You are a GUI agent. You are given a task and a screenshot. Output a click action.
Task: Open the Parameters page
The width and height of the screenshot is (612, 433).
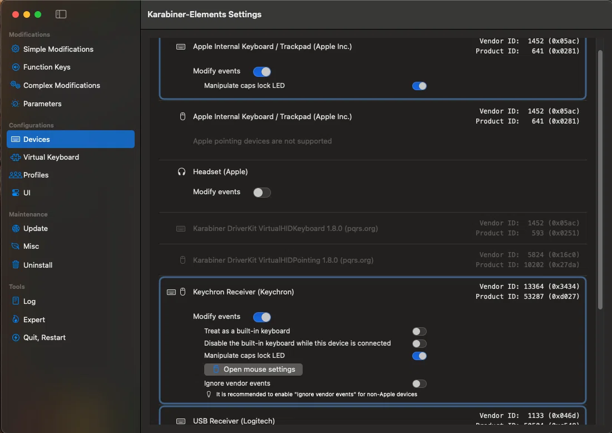tap(71, 104)
